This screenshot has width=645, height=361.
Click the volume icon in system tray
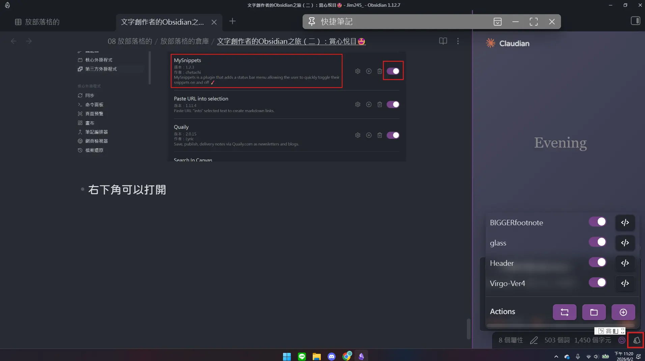coord(596,357)
